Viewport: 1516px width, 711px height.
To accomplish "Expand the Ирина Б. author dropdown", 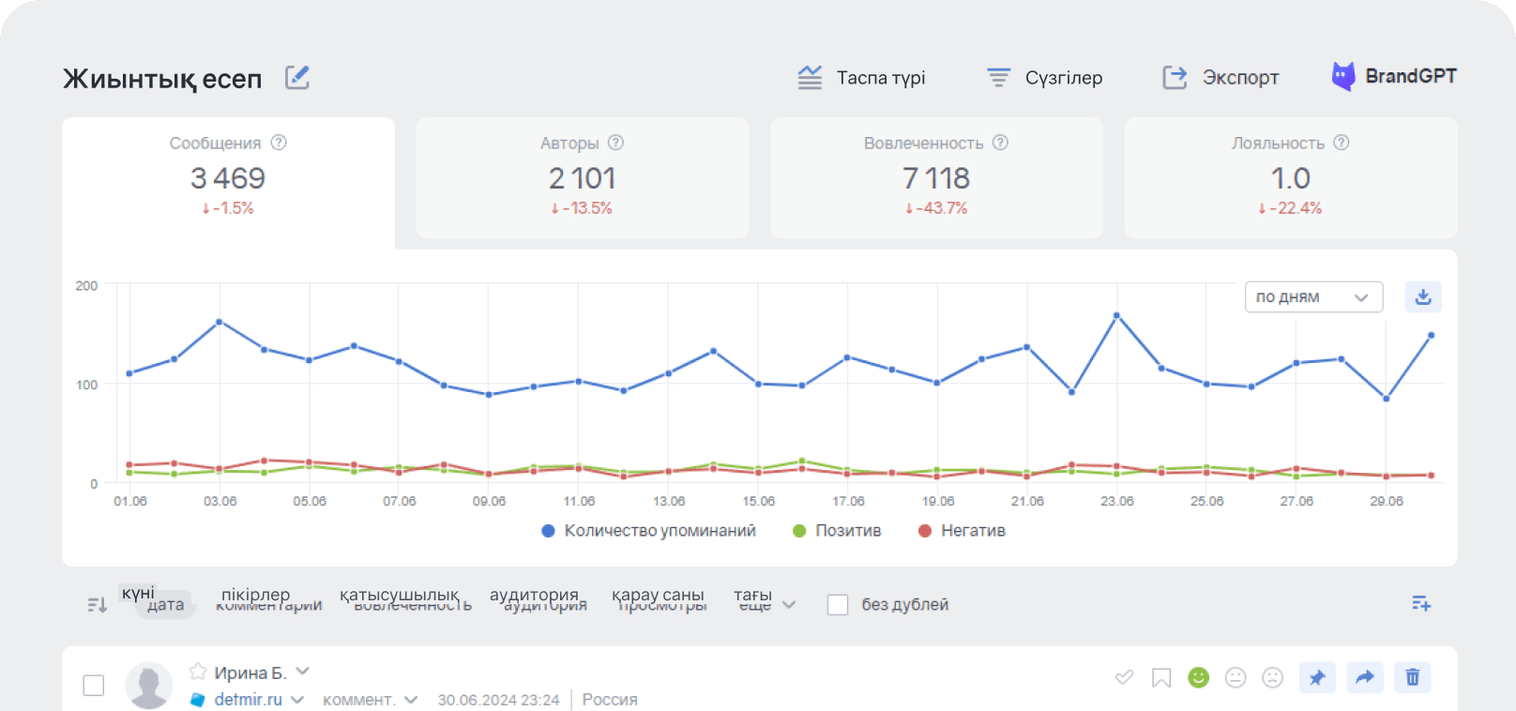I will [x=302, y=672].
